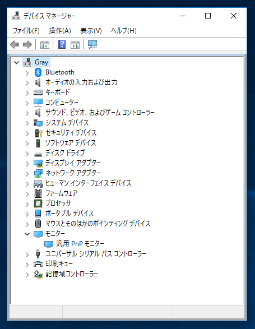Open the blue question mark Help icon

point(62,44)
